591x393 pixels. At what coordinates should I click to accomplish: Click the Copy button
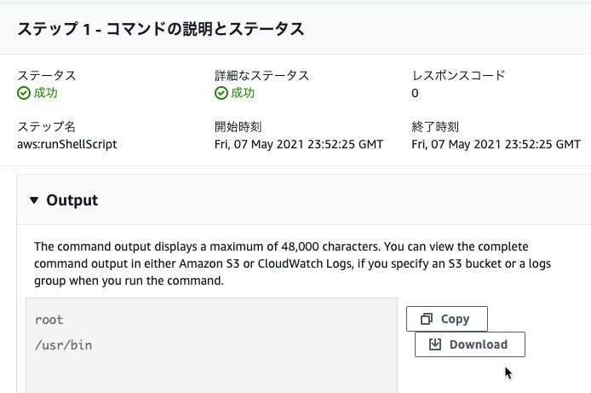(x=446, y=319)
